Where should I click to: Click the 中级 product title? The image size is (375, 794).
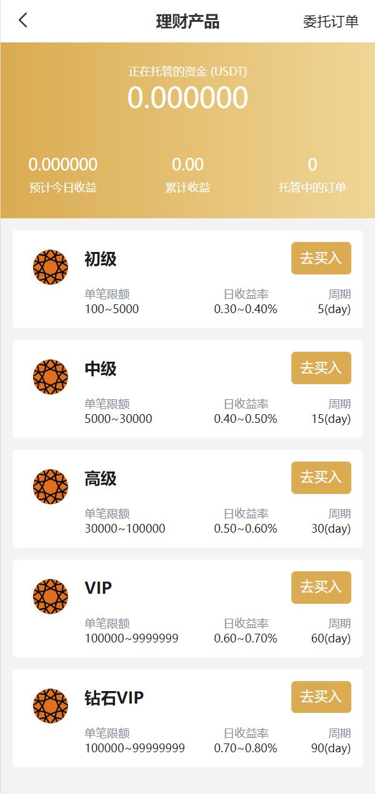(100, 369)
